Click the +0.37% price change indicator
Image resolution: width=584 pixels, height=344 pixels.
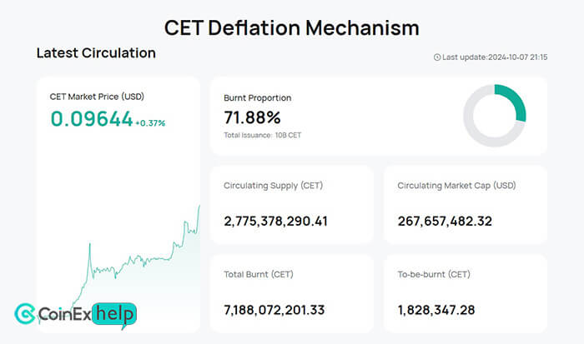pos(151,122)
